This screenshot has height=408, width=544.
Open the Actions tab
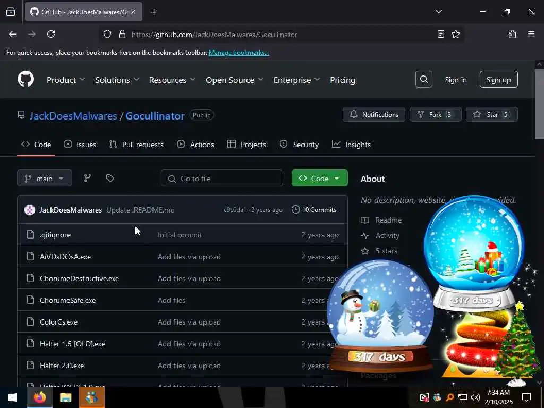point(195,144)
